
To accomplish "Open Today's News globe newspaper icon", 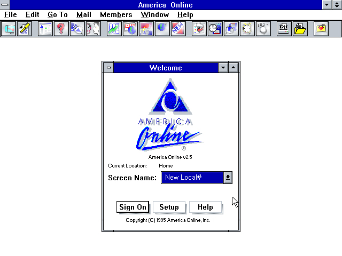I will (x=130, y=29).
